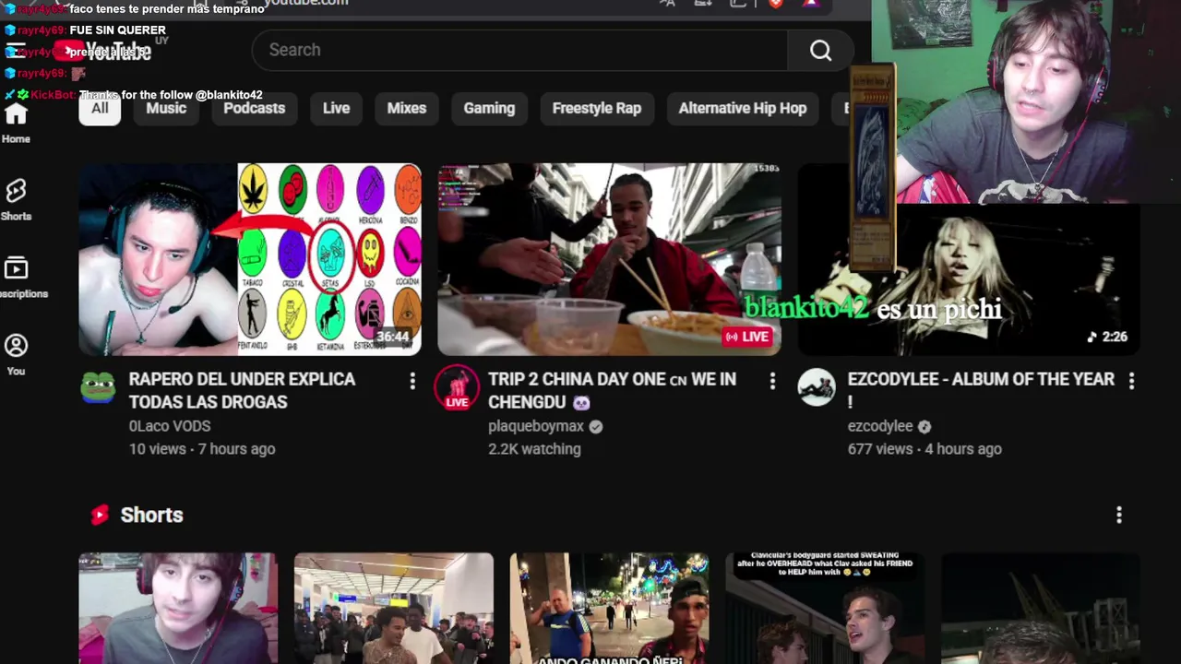Open the Subscriptions sidebar icon
The height and width of the screenshot is (664, 1181).
point(16,268)
